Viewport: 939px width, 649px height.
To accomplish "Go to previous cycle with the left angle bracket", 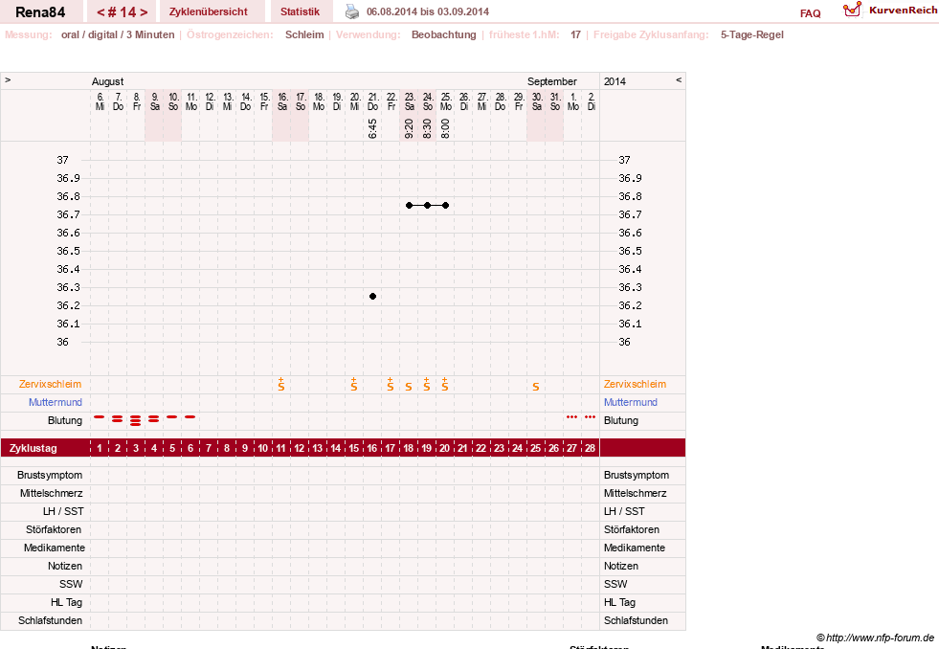I will (101, 12).
